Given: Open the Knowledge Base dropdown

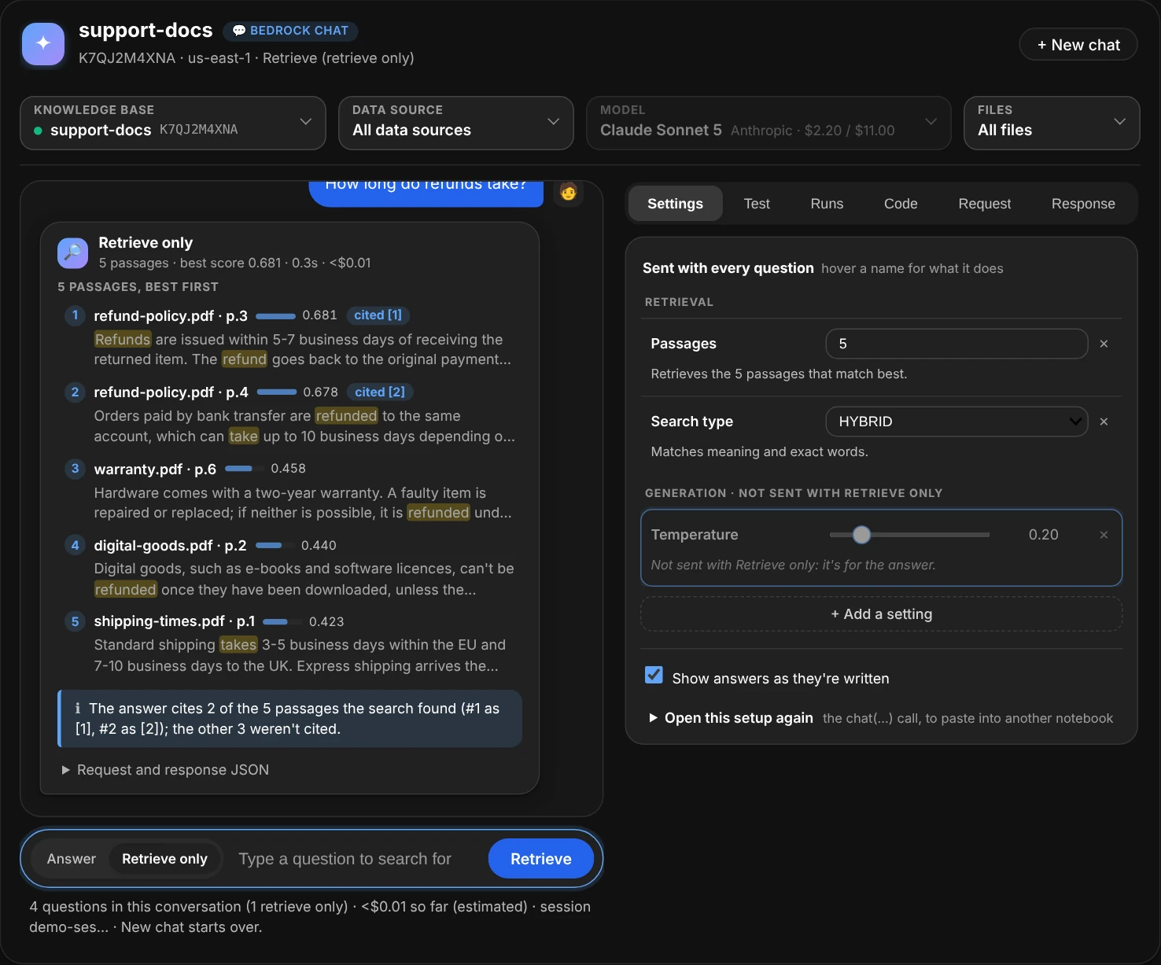Looking at the screenshot, I should point(173,123).
